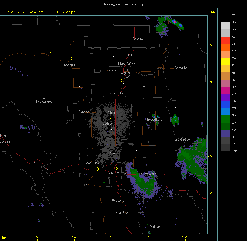Click the ThreeHills label
This screenshot has height=241, width=247.
click(154, 120)
